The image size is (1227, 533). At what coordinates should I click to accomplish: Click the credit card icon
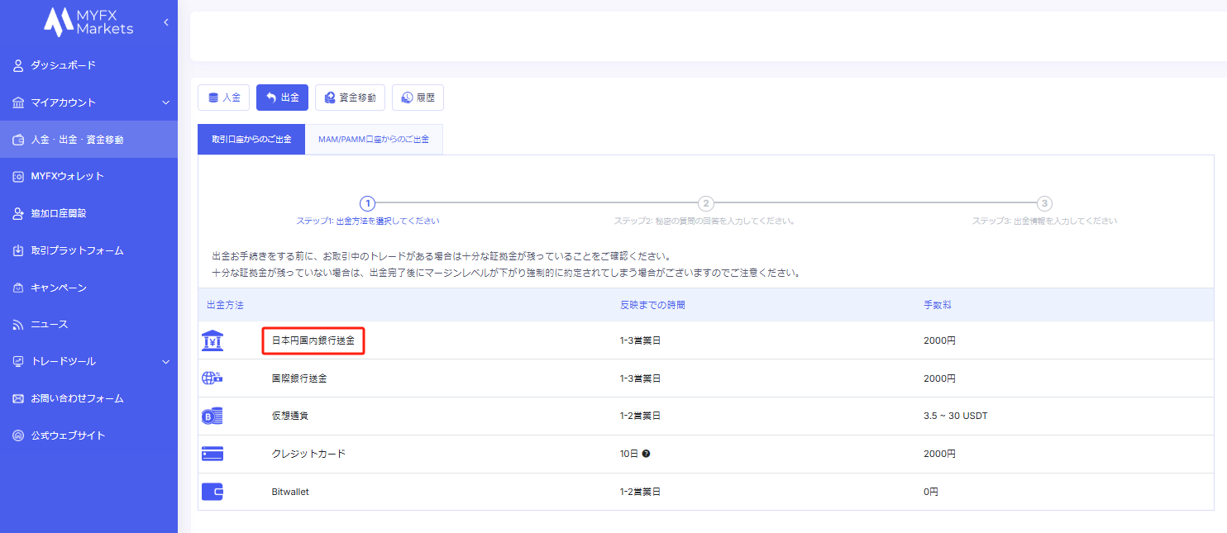212,454
